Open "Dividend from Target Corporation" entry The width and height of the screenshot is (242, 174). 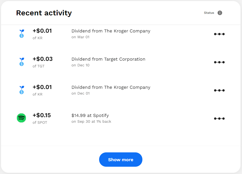coord(108,59)
